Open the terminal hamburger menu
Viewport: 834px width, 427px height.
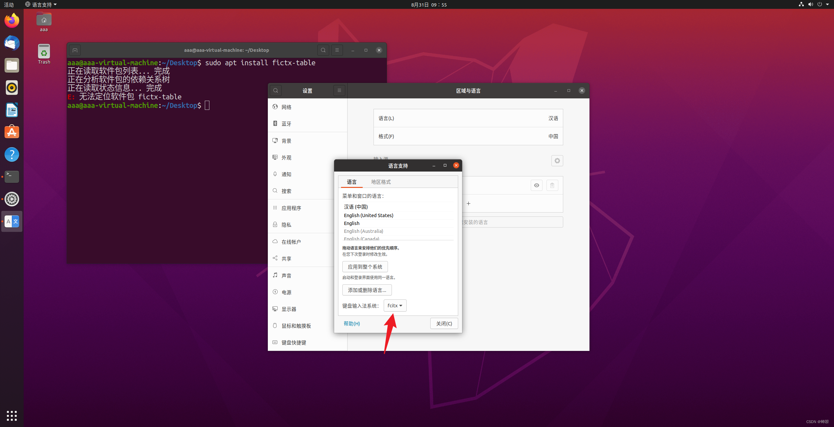pos(337,50)
